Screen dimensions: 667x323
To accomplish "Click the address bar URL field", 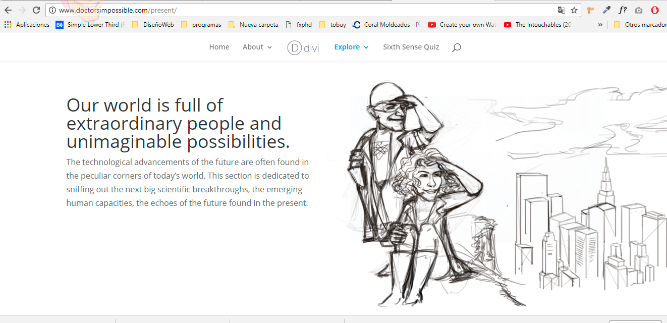I will coord(303,10).
